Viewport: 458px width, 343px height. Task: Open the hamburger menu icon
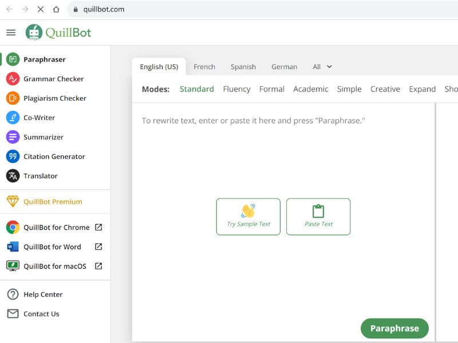(11, 33)
